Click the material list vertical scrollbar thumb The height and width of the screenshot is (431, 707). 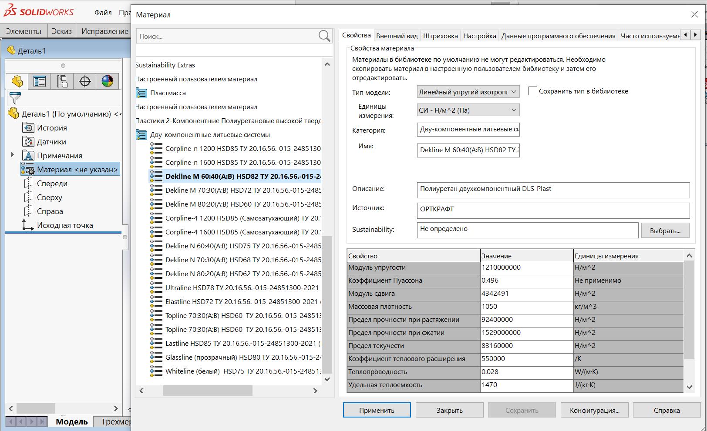327,304
